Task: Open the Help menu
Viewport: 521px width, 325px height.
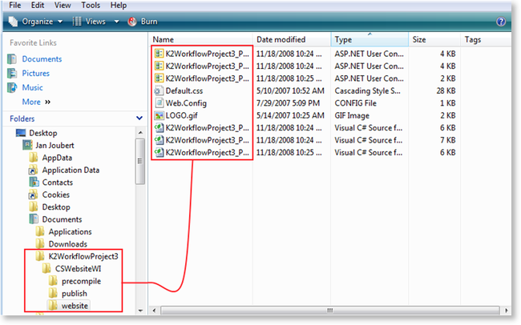Action: [x=119, y=6]
